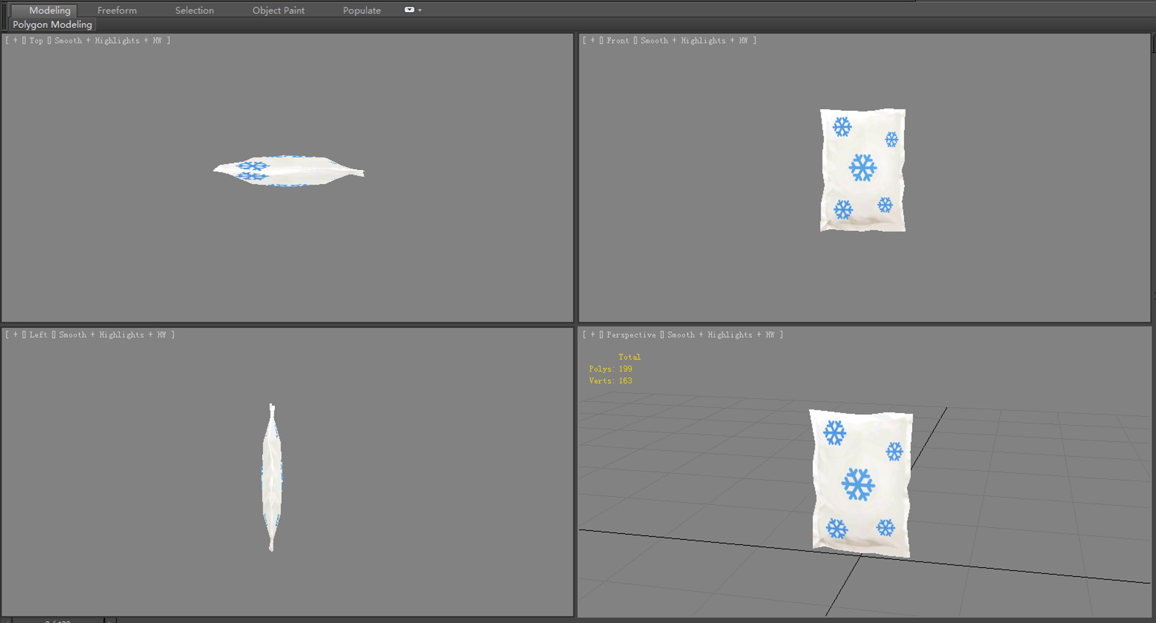
Task: Open the Left view name menu
Action: [39, 334]
